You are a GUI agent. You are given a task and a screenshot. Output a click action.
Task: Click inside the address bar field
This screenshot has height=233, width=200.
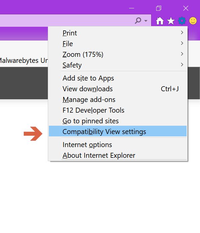66,20
